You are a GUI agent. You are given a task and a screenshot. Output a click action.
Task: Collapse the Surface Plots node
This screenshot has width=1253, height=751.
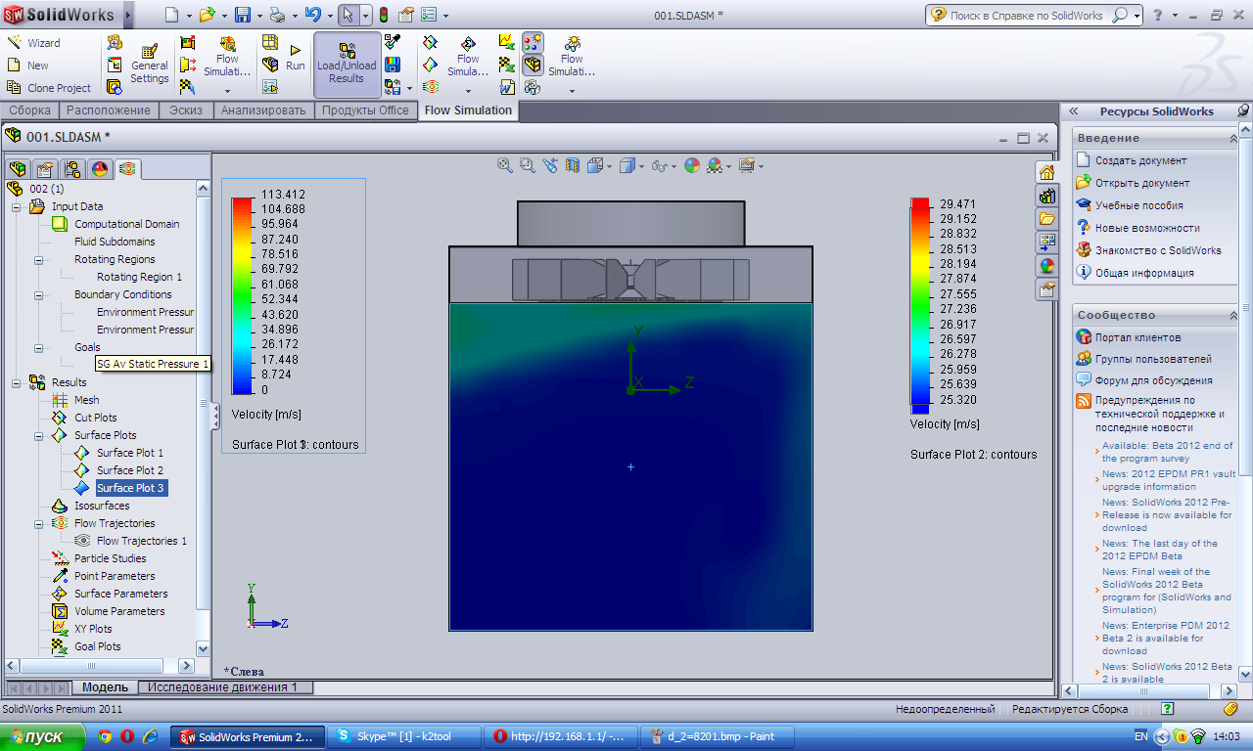tap(39, 435)
